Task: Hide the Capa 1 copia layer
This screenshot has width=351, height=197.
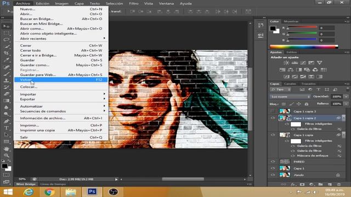Action: point(273,135)
